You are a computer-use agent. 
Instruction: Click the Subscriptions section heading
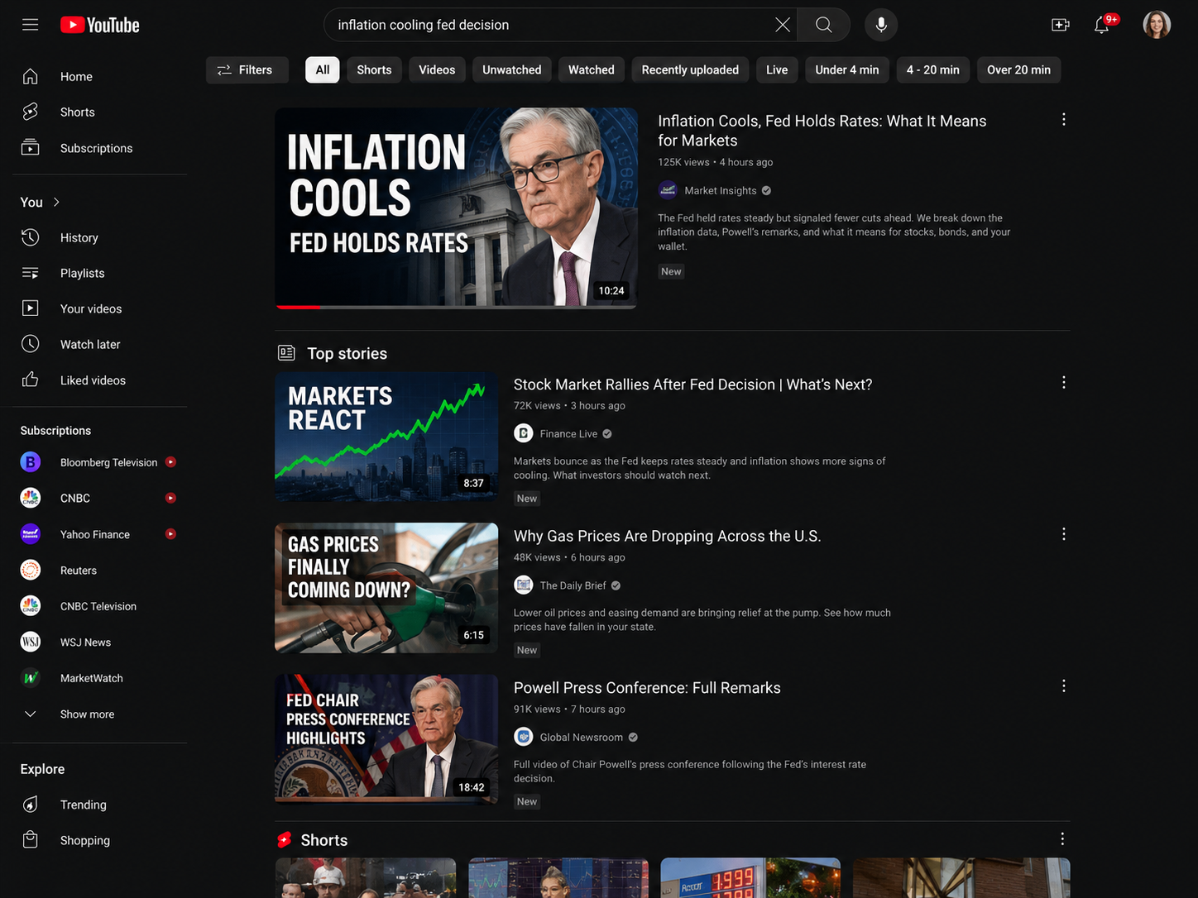pos(55,430)
